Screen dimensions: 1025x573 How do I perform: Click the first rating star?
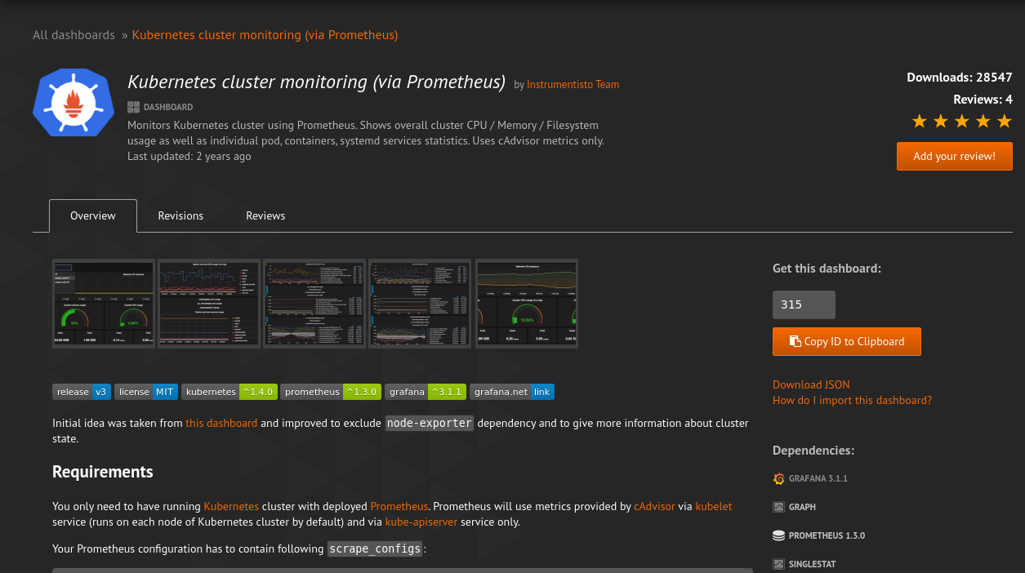point(919,122)
